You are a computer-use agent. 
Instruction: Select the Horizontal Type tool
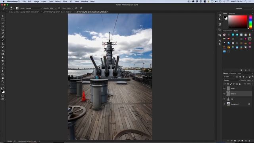(x=3, y=68)
